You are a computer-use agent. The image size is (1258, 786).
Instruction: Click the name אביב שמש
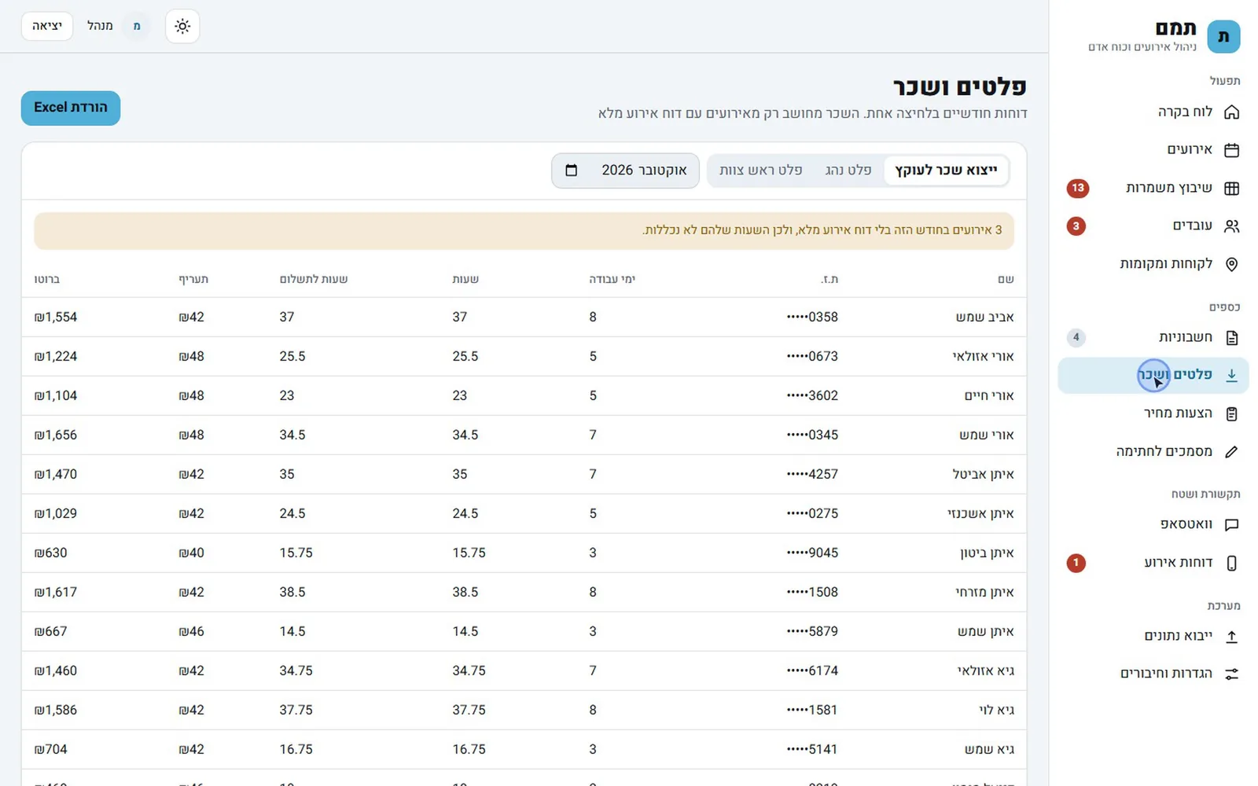click(x=984, y=318)
